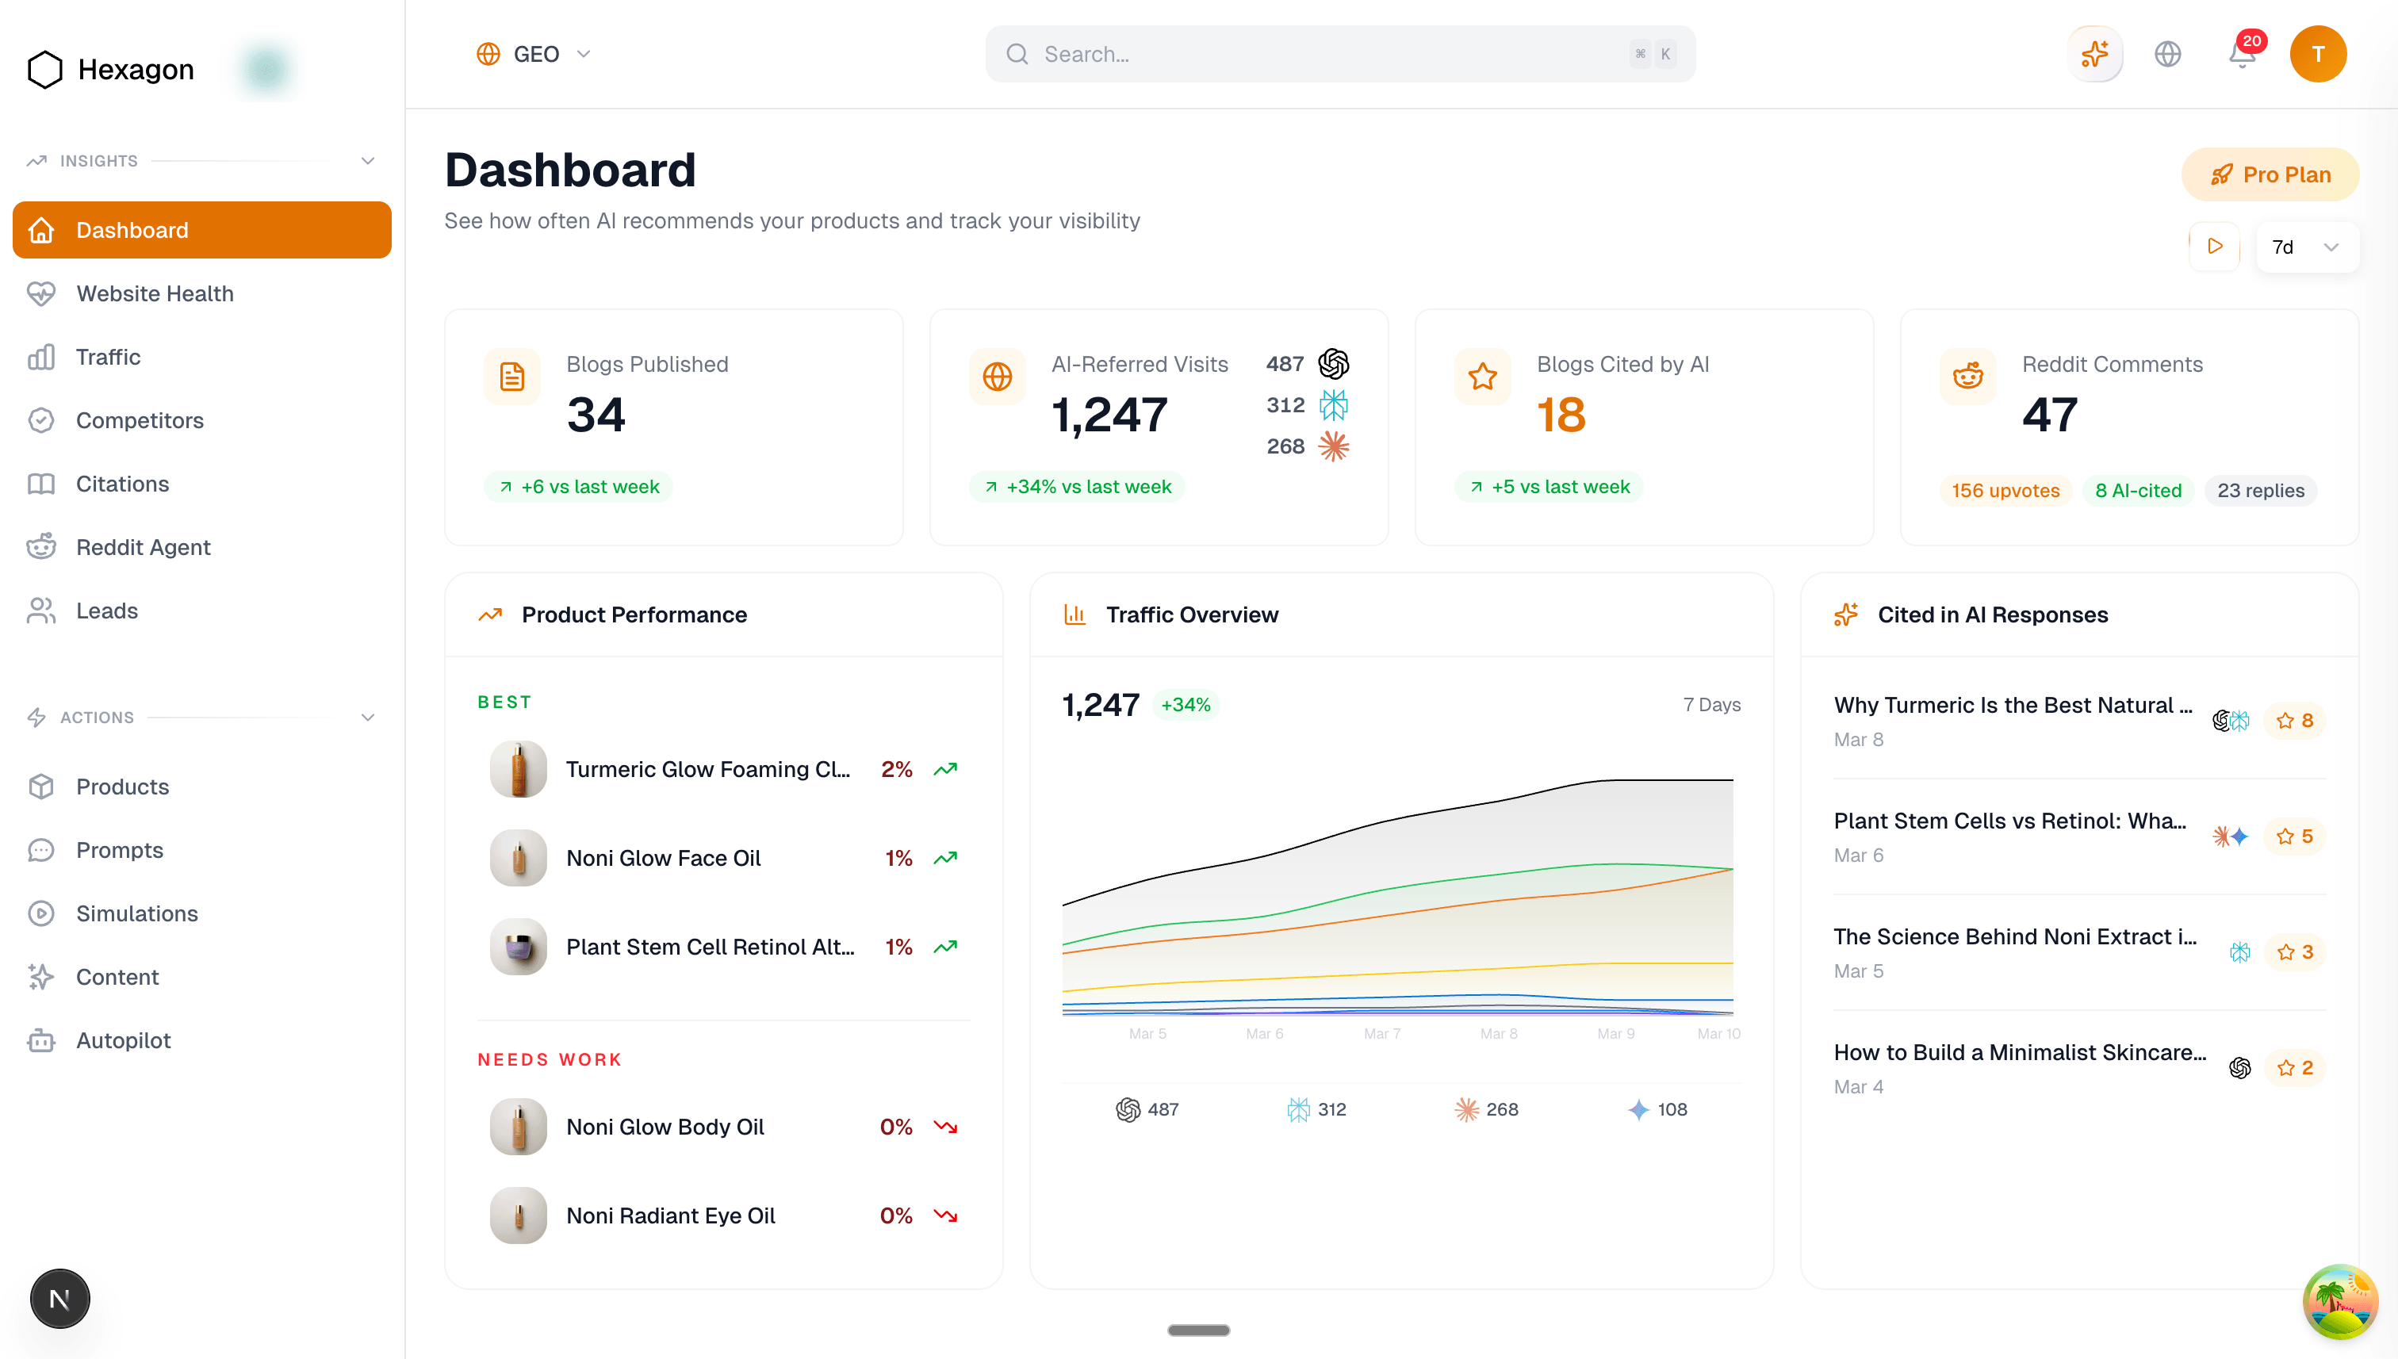
Task: Open the Website Health section
Action: [154, 293]
